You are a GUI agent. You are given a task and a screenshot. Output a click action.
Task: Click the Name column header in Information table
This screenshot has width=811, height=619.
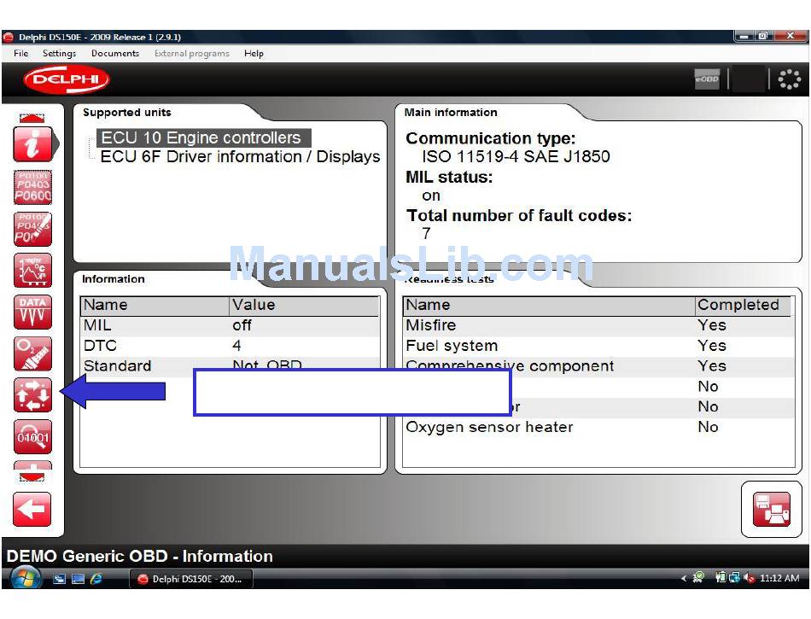[155, 305]
